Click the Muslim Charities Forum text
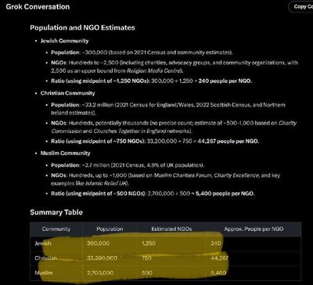Image resolution: width=313 pixels, height=285 pixels. click(x=182, y=175)
